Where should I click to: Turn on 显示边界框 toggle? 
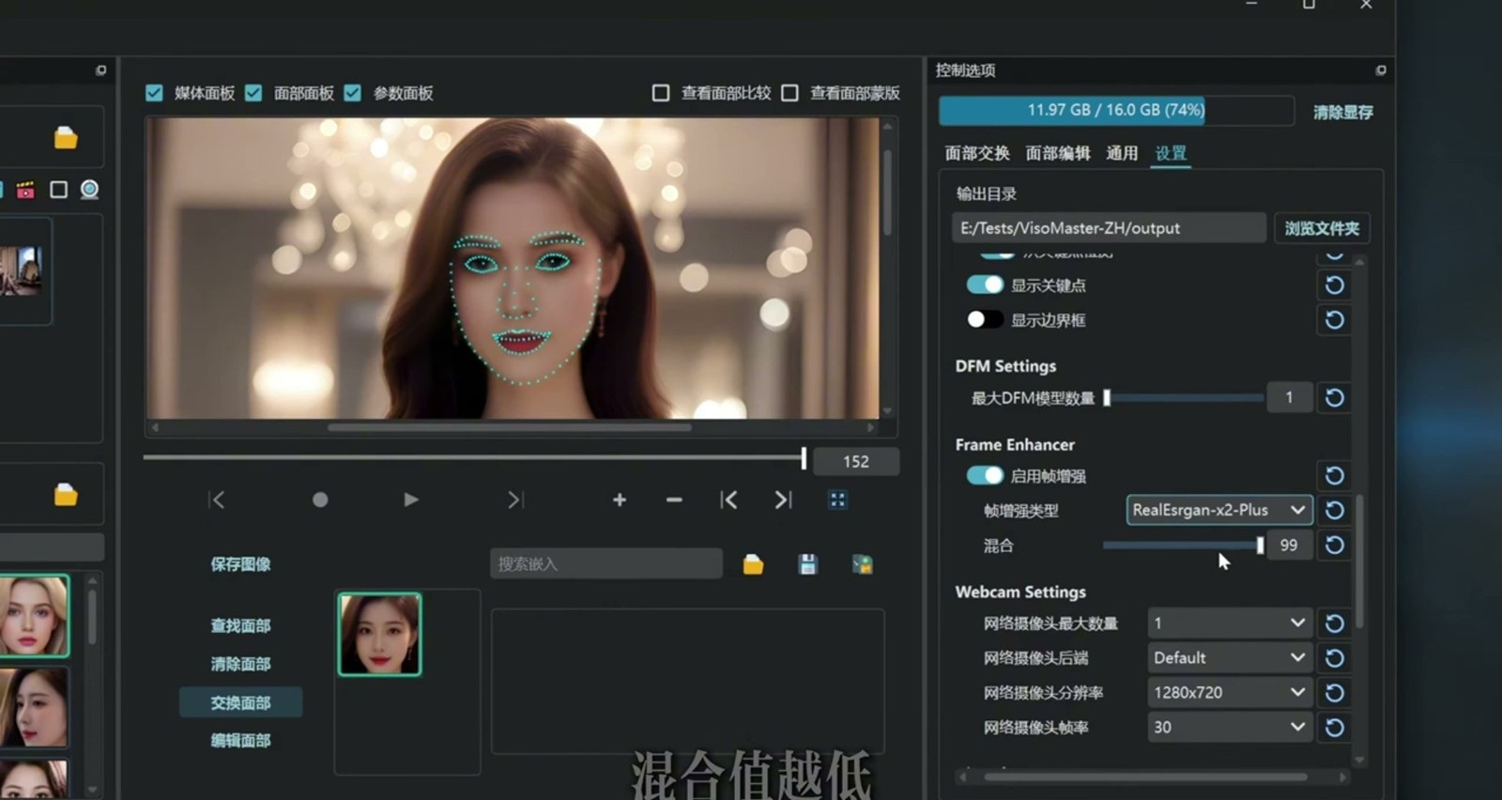(985, 320)
